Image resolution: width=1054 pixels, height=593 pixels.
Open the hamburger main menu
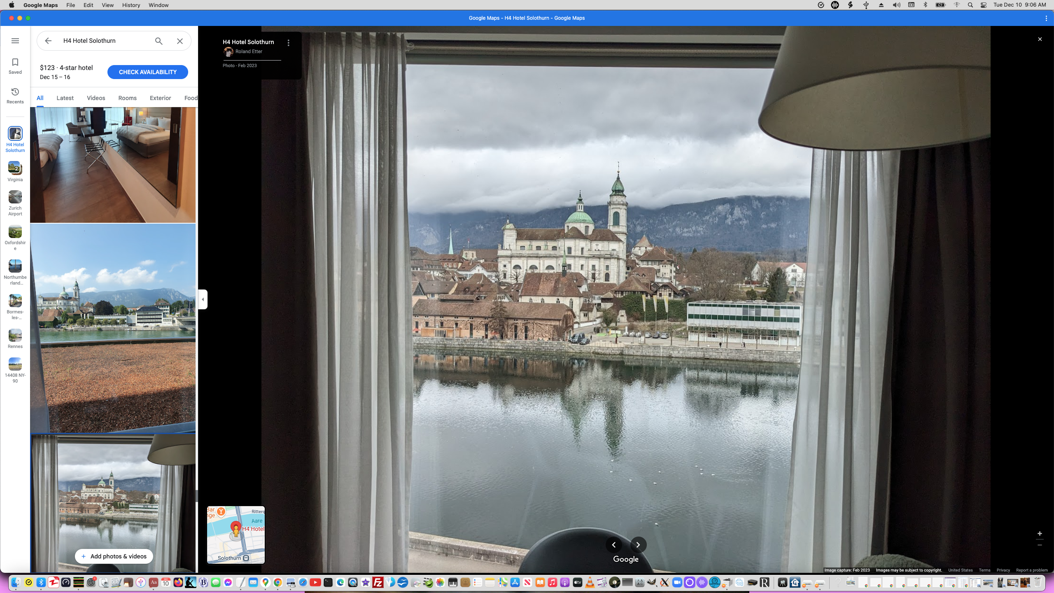15,41
